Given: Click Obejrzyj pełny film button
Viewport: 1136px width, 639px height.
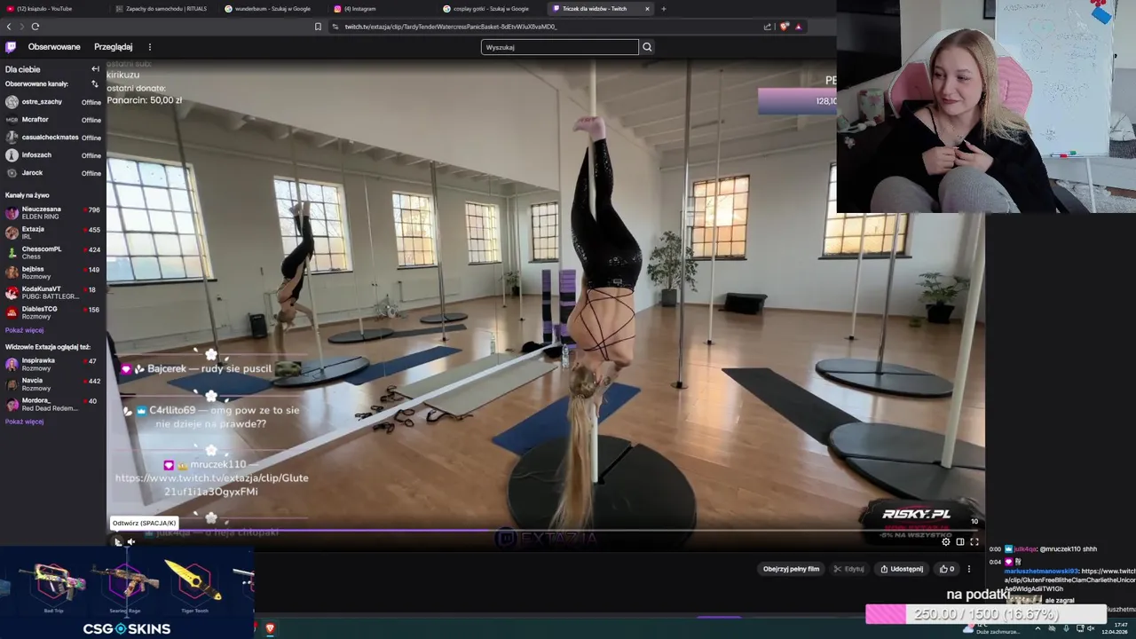Looking at the screenshot, I should point(791,569).
